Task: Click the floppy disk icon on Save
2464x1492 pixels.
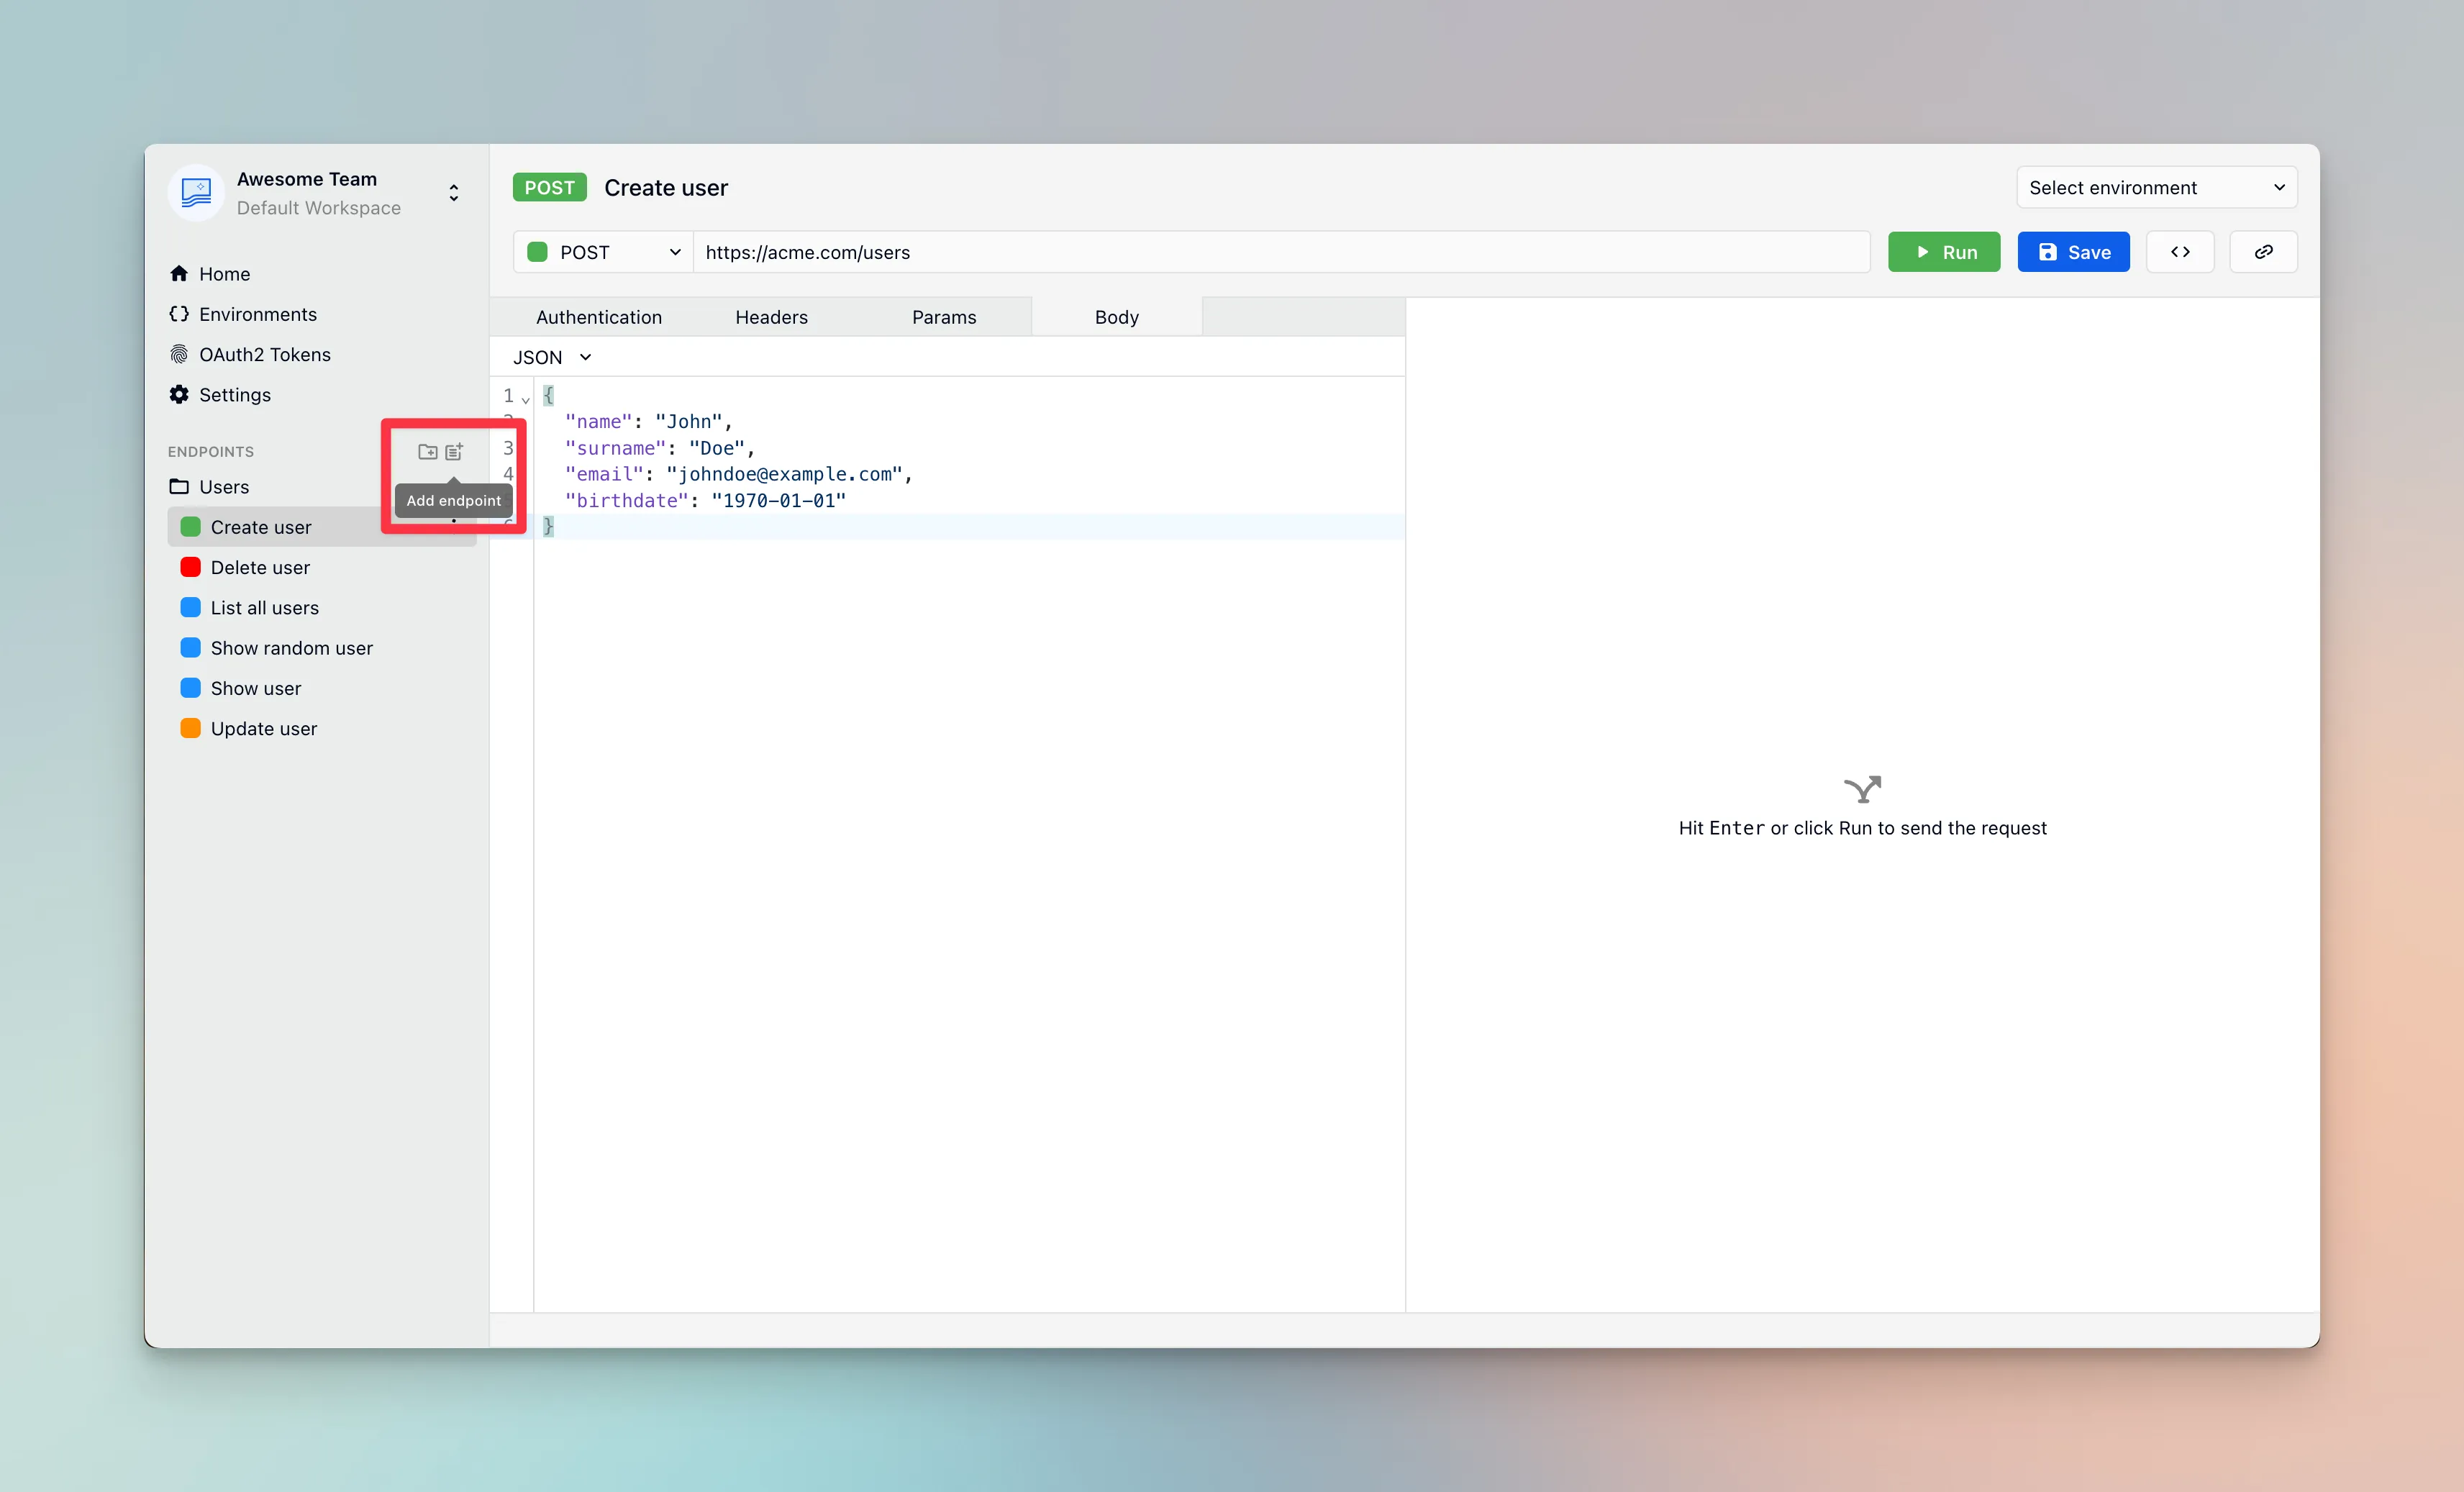Action: click(2047, 252)
